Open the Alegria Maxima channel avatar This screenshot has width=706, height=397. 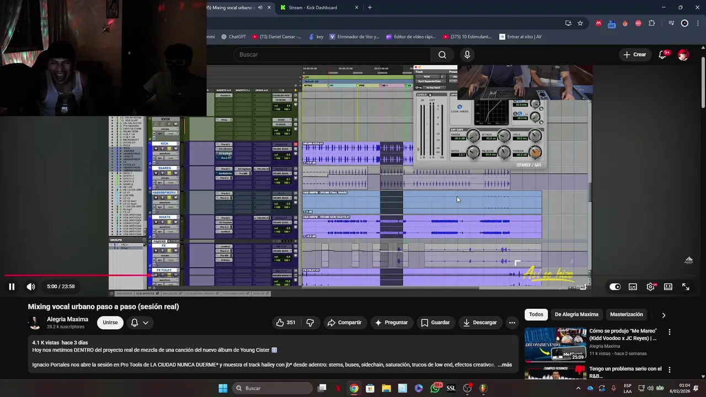click(x=35, y=323)
